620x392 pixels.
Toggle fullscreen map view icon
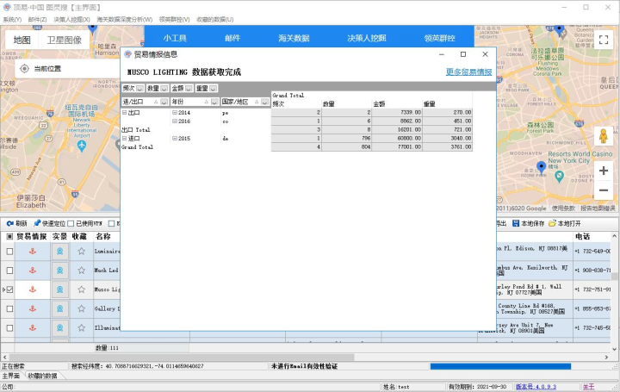click(604, 40)
